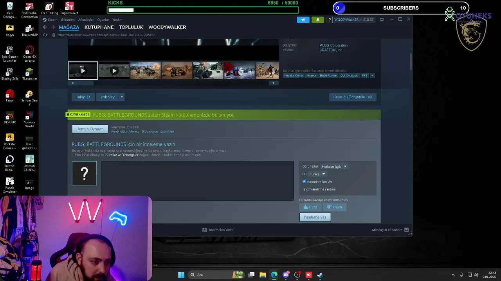Open Steam from the Windows taskbar
501x281 pixels.
320,275
